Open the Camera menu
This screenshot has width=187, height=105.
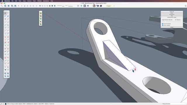click(29, 1)
